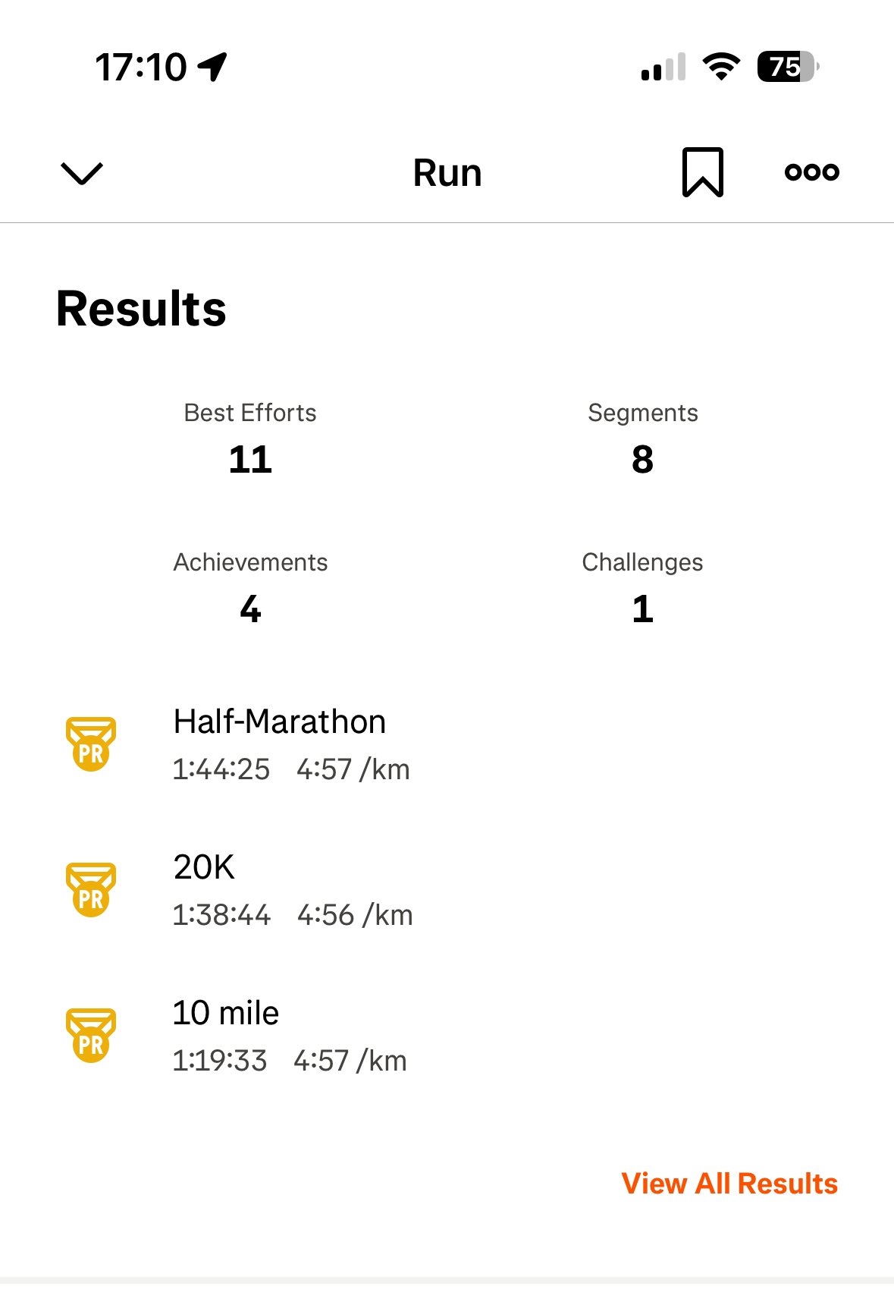Tap the bookmark icon in header
This screenshot has height=1302, width=894.
pos(702,172)
